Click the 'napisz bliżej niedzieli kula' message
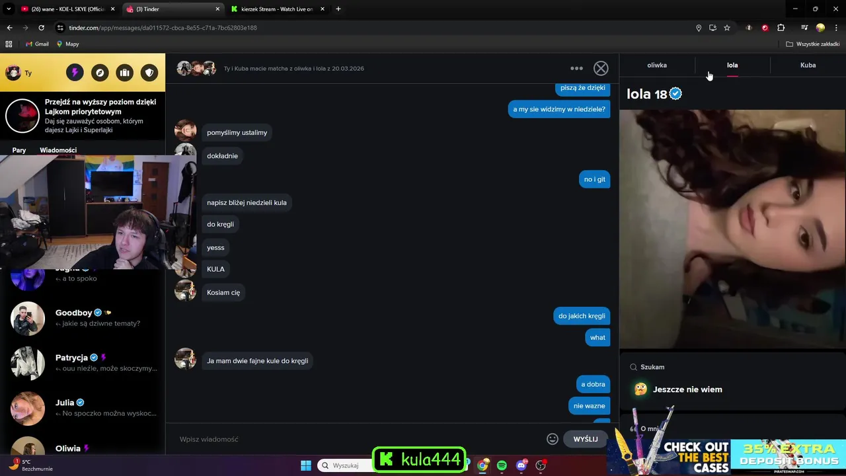This screenshot has height=476, width=846. pos(247,203)
